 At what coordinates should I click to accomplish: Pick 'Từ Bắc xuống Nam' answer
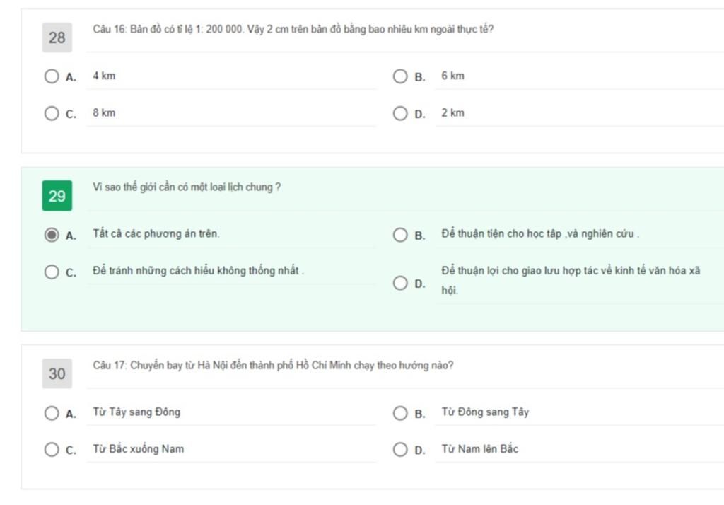pos(52,450)
